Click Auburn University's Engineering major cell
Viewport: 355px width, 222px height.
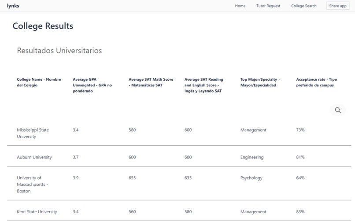[252, 157]
